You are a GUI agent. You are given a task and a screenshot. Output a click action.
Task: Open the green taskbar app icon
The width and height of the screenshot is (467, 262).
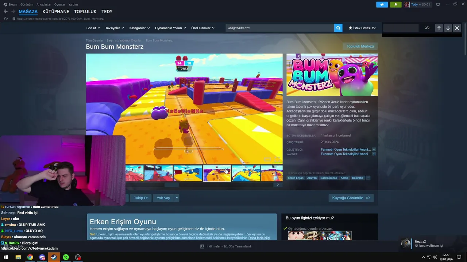[x=66, y=257]
